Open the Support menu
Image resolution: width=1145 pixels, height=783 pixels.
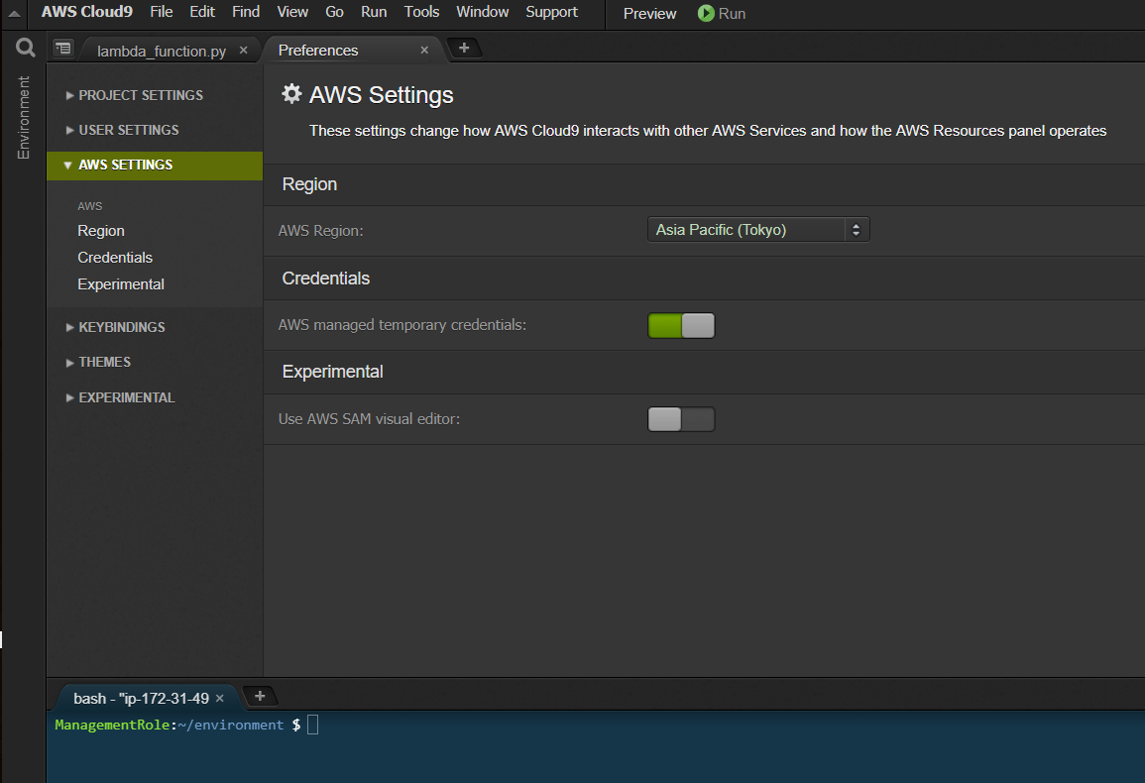(x=551, y=12)
